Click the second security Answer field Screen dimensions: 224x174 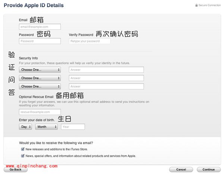click(106, 78)
